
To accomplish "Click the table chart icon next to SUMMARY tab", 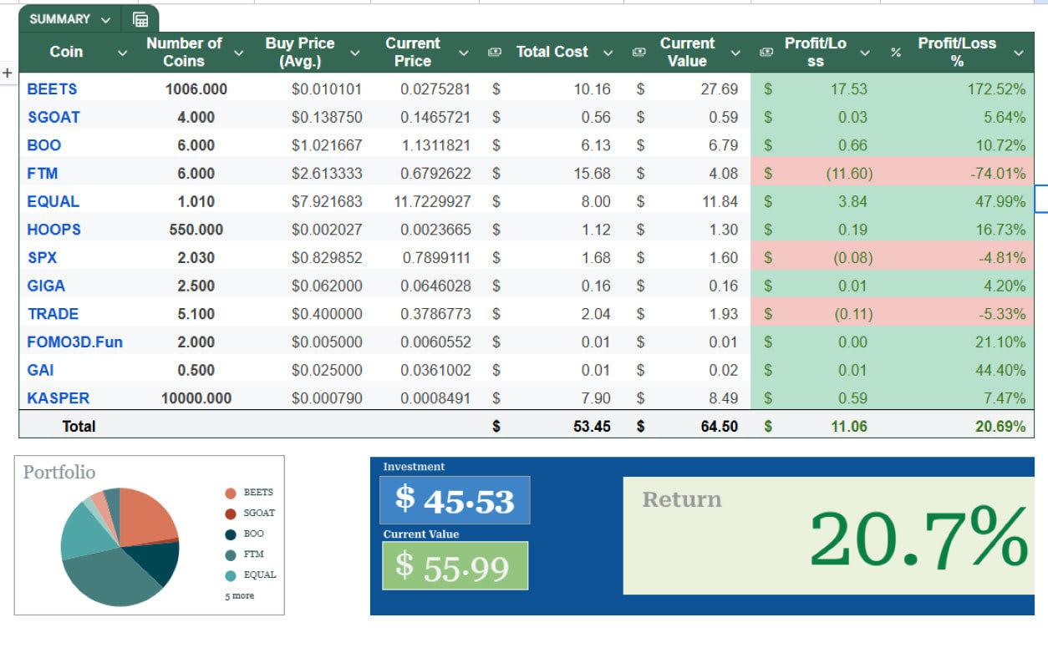I will click(x=140, y=18).
